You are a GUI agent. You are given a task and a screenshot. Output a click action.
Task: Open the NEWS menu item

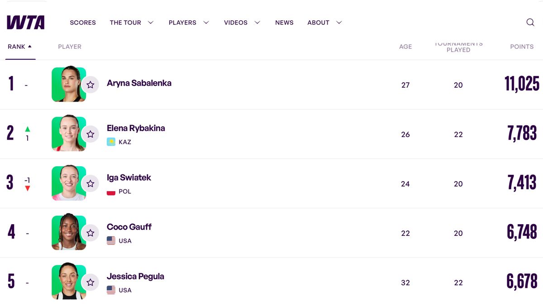[284, 23]
